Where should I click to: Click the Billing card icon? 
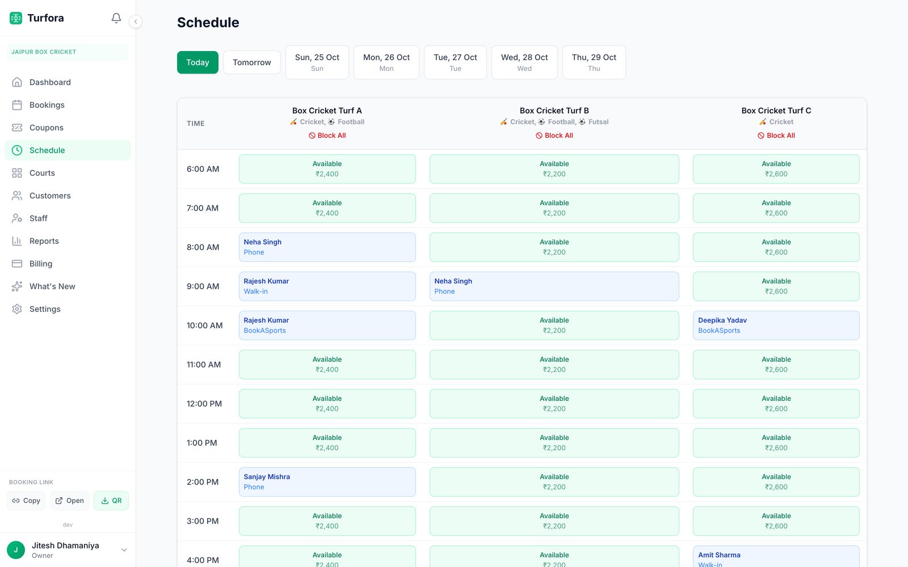coord(17,264)
